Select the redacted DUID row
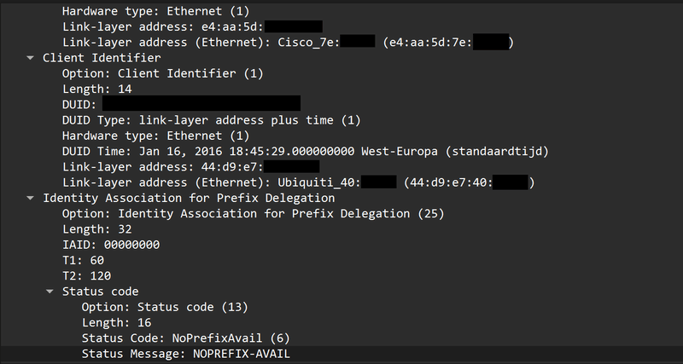 point(171,104)
